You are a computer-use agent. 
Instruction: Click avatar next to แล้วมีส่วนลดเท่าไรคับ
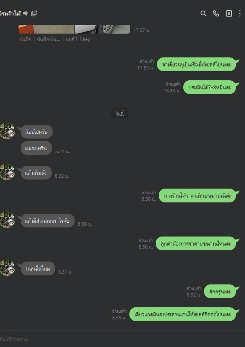(7, 220)
